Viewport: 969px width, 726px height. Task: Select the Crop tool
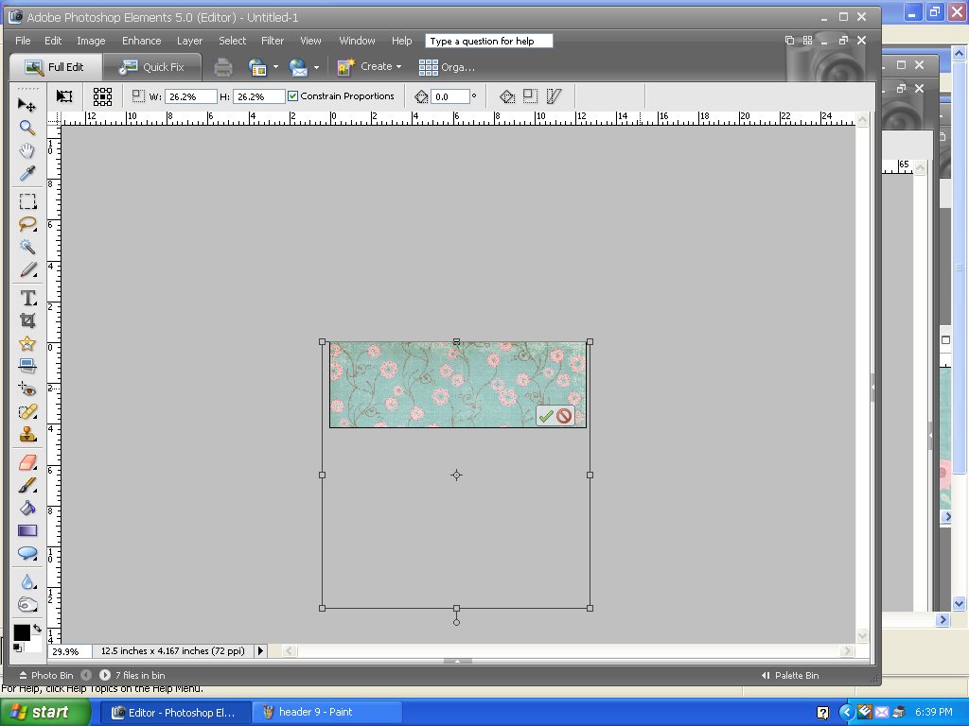[27, 320]
